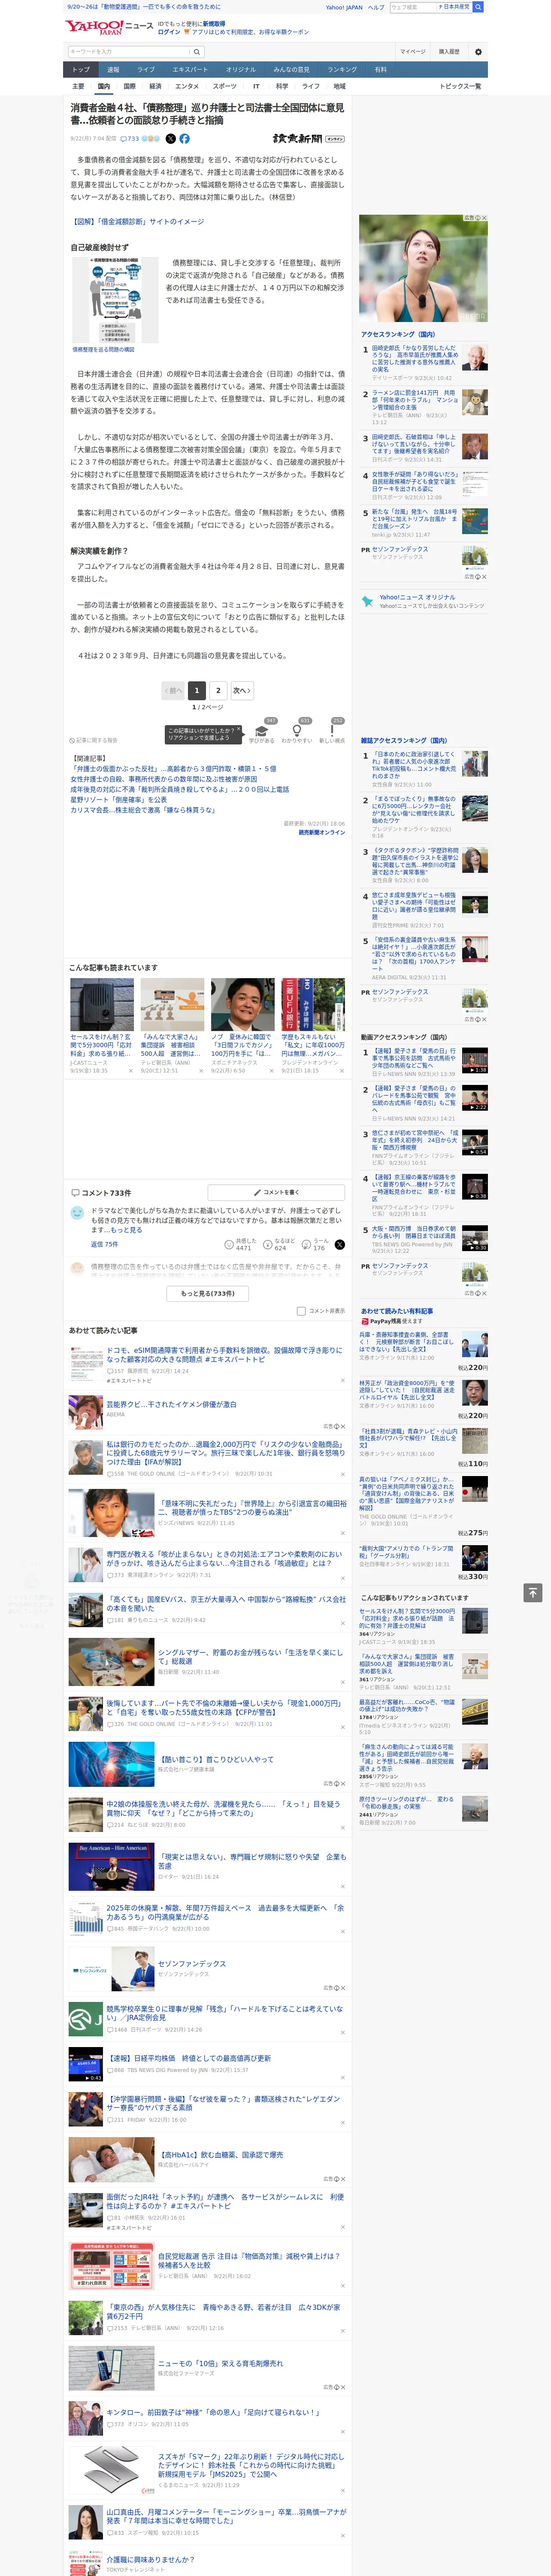
Task: Select page 1 in pagination
Action: (196, 690)
